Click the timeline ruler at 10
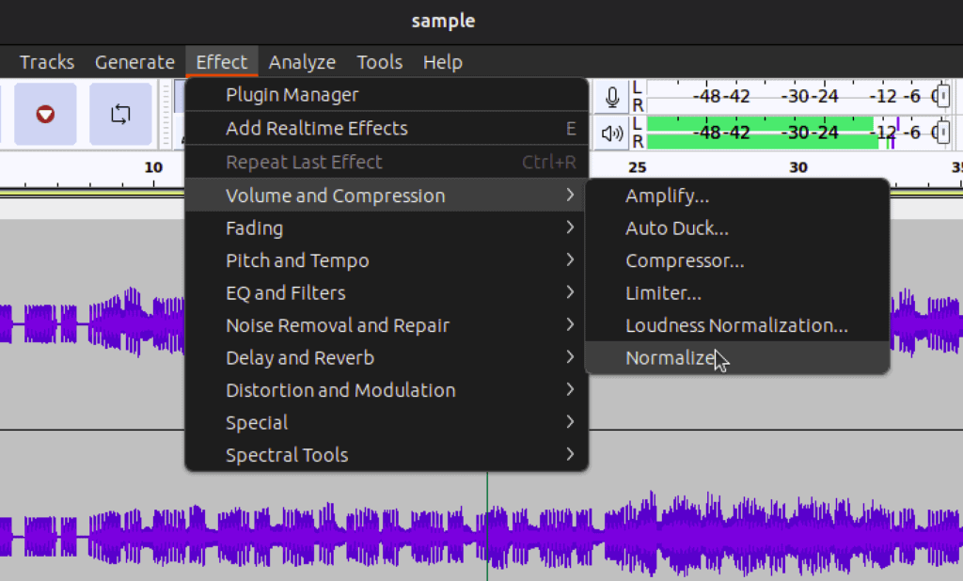Viewport: 963px width, 581px height. coord(153,167)
